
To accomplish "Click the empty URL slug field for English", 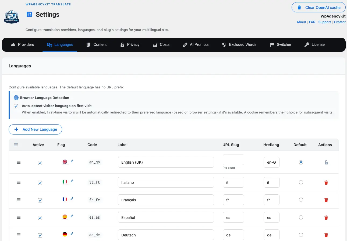I will [233, 160].
